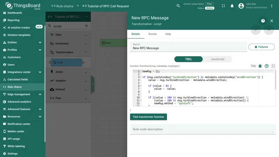The height and width of the screenshot is (157, 279).
Task: Open help for New RPC Message panel
Action: (263, 21)
